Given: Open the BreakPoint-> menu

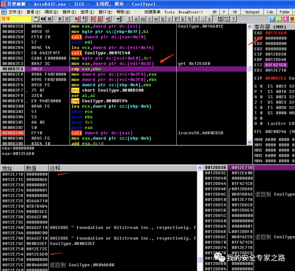Looking at the screenshot, I should click(x=190, y=12).
